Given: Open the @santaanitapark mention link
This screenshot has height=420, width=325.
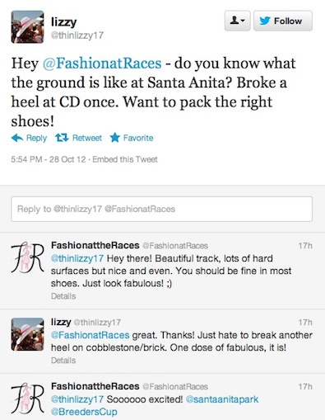Looking at the screenshot, I should pos(222,399).
